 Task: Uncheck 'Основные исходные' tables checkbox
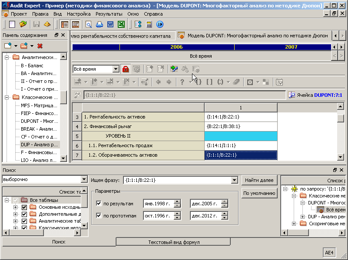coord(24,207)
